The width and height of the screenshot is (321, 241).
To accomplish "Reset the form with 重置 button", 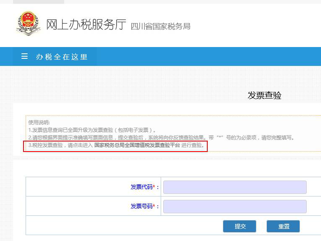I will [283, 226].
